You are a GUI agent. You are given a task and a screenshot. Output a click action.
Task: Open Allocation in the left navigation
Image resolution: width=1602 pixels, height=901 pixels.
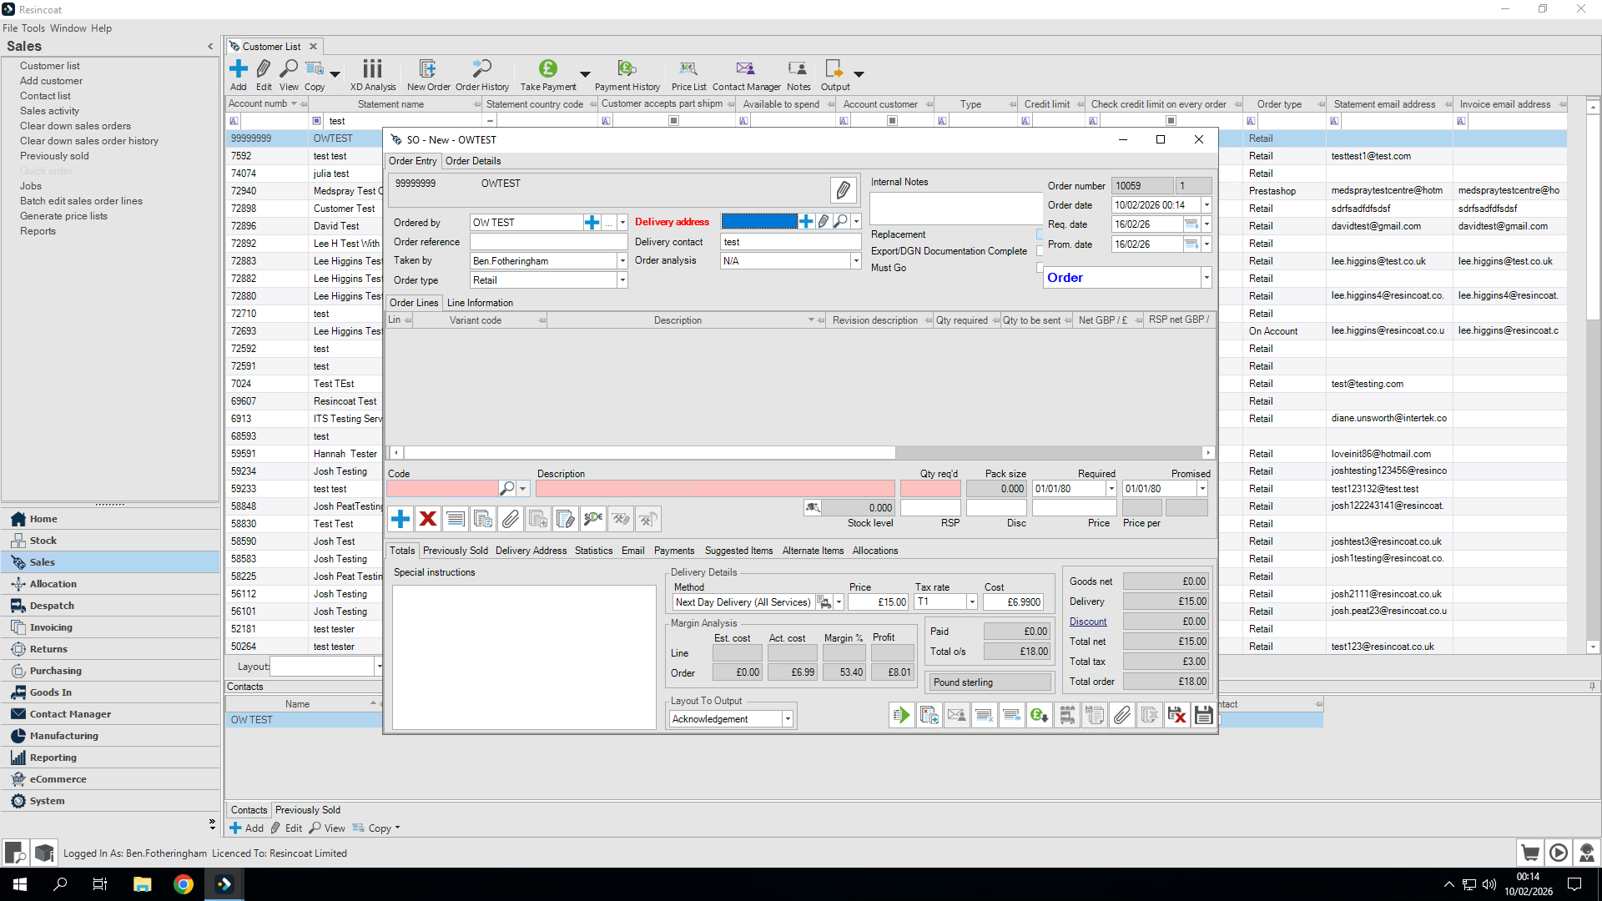coord(53,584)
